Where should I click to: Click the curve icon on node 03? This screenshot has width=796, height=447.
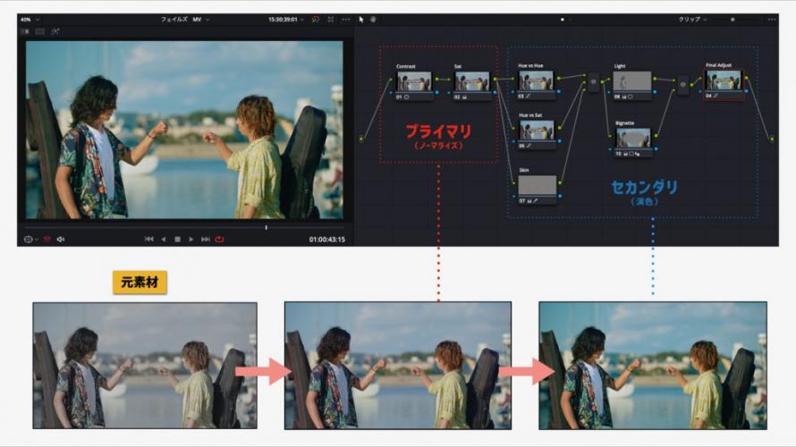coord(528,96)
